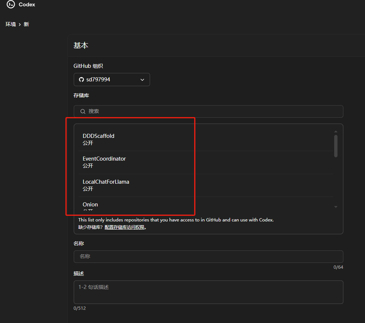Go back to 环境 breadcrumb
365x323 pixels.
pyautogui.click(x=11, y=24)
